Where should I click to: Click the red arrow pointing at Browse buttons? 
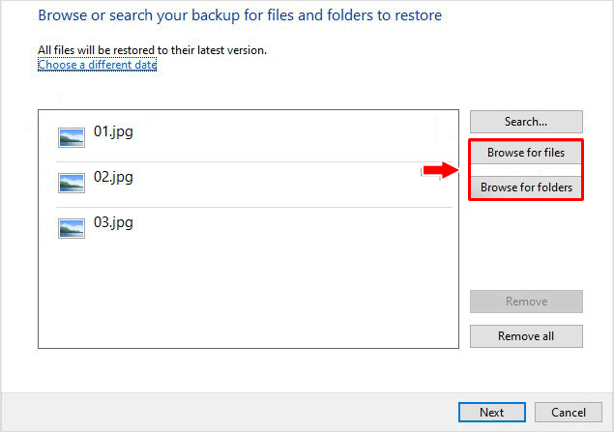(x=441, y=170)
